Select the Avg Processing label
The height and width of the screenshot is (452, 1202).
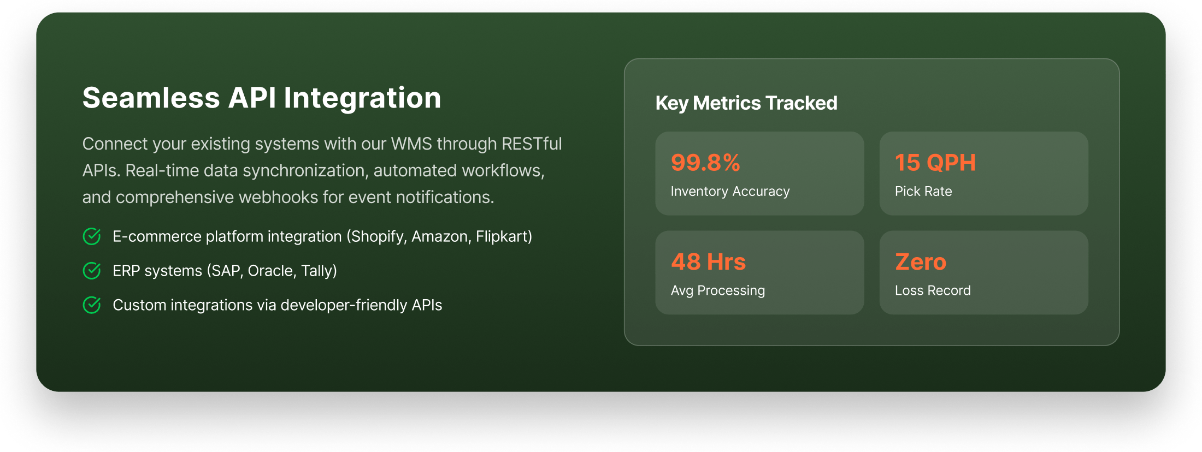(717, 290)
